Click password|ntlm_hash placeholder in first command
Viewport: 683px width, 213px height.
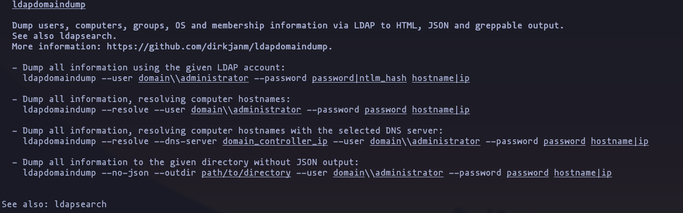pyautogui.click(x=359, y=78)
